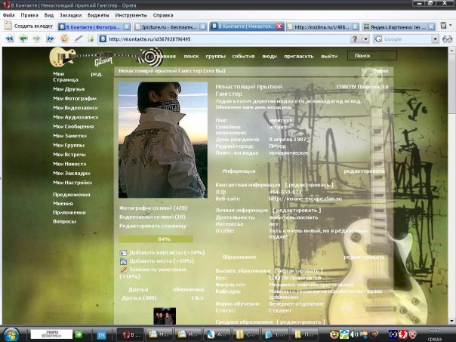Open the Файл menu
Viewport: 456px width, 342px height.
9,15
